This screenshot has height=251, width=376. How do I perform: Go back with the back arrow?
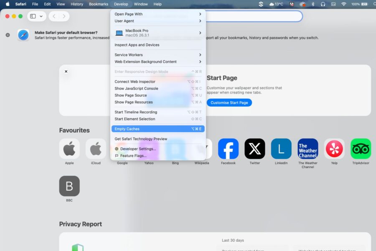pos(54,16)
